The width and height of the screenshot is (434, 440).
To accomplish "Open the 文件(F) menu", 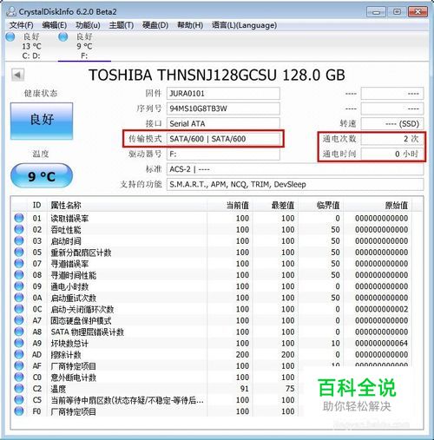I will [21, 25].
